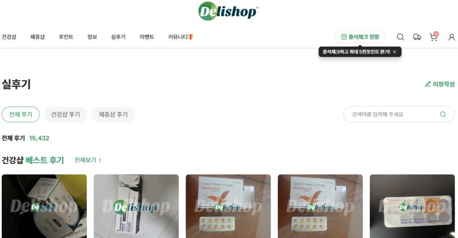The height and width of the screenshot is (238, 458).
Task: Open the Cernos Gel review thumbnail
Action: point(44,206)
